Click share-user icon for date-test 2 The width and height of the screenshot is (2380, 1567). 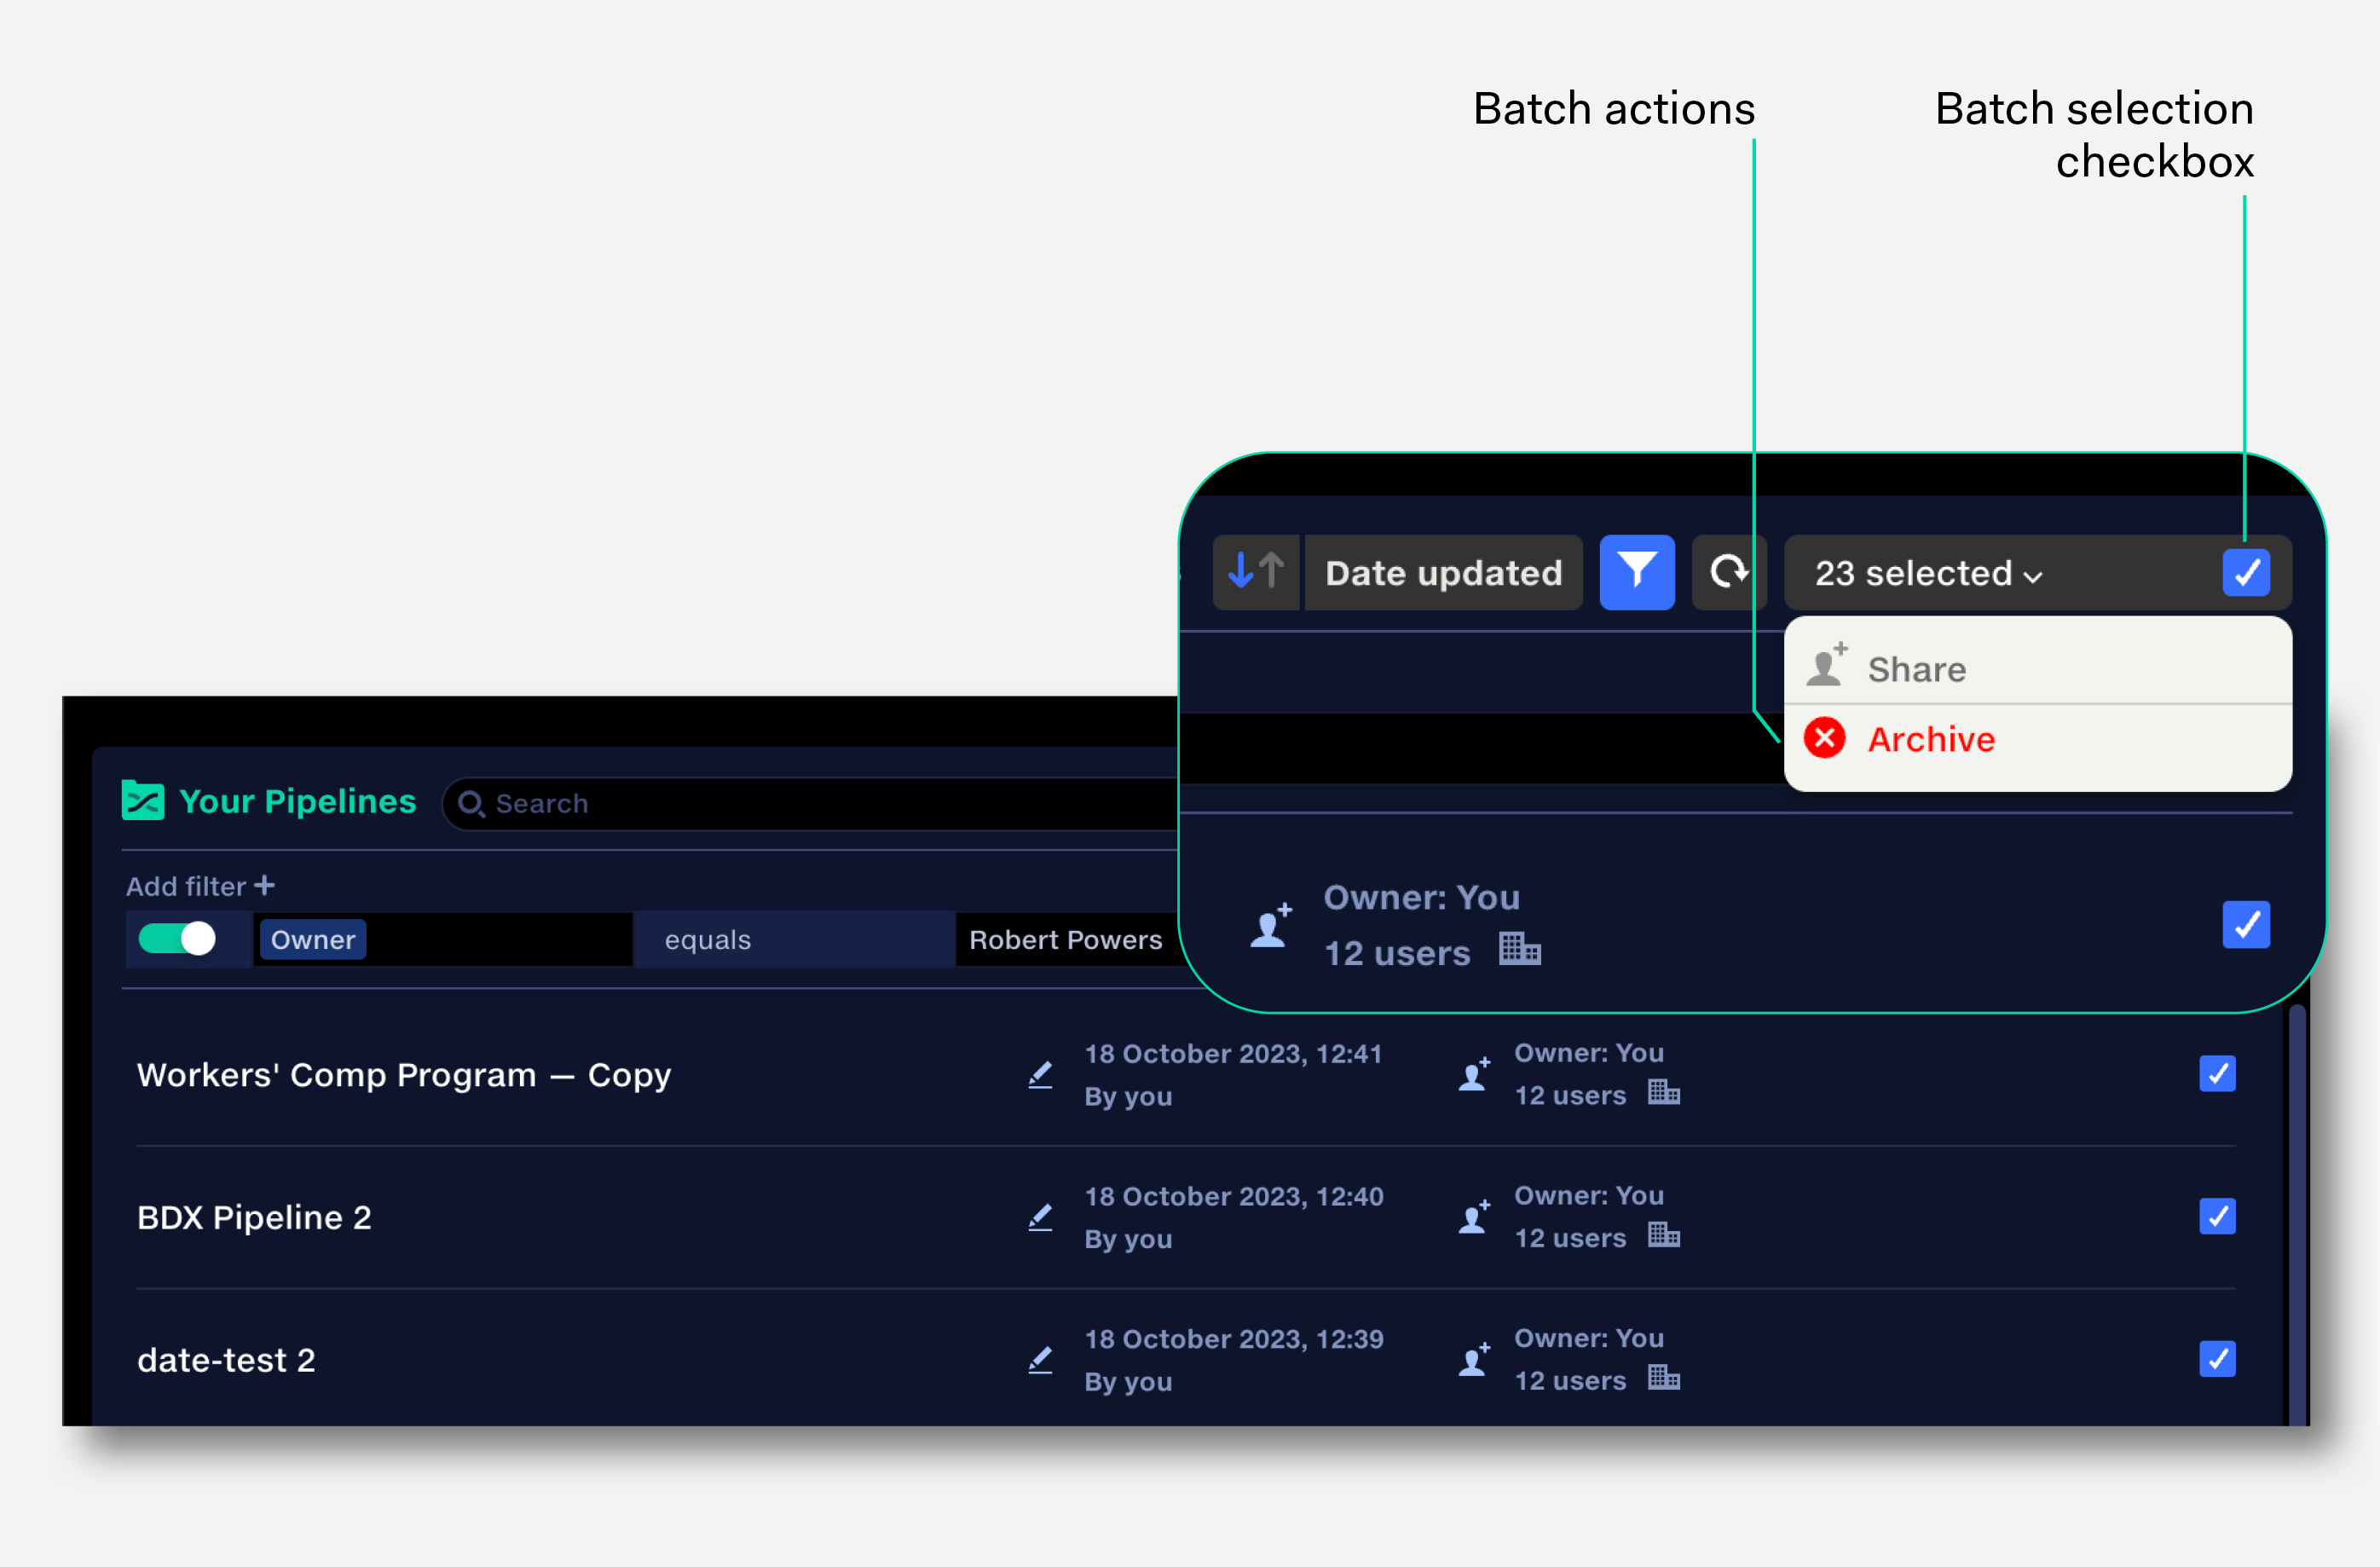pos(1474,1360)
